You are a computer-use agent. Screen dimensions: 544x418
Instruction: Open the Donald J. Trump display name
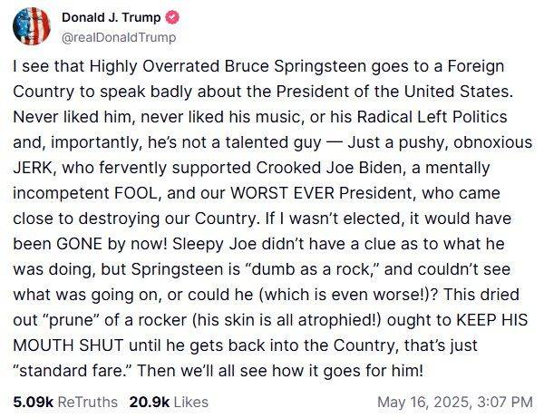point(112,17)
